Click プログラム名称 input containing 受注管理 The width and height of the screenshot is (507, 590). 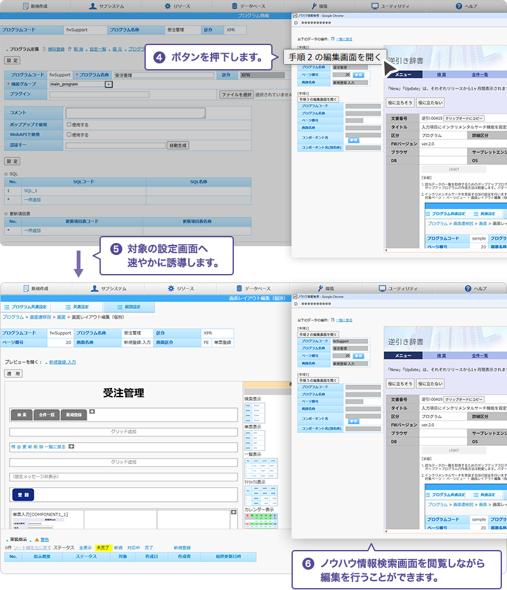[164, 75]
